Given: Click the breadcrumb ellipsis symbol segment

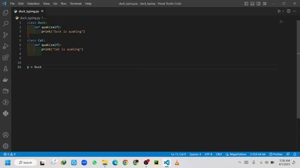Looking at the screenshot, I should [x=45, y=18].
